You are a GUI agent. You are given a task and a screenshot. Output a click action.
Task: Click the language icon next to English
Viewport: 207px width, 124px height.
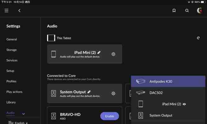click(x=11, y=123)
